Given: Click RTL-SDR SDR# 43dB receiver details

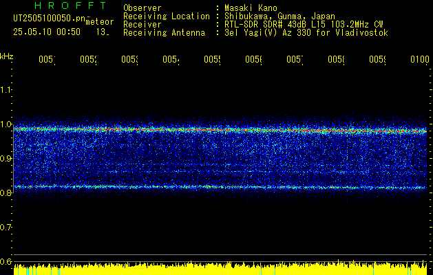Looking at the screenshot, I should coord(304,25).
